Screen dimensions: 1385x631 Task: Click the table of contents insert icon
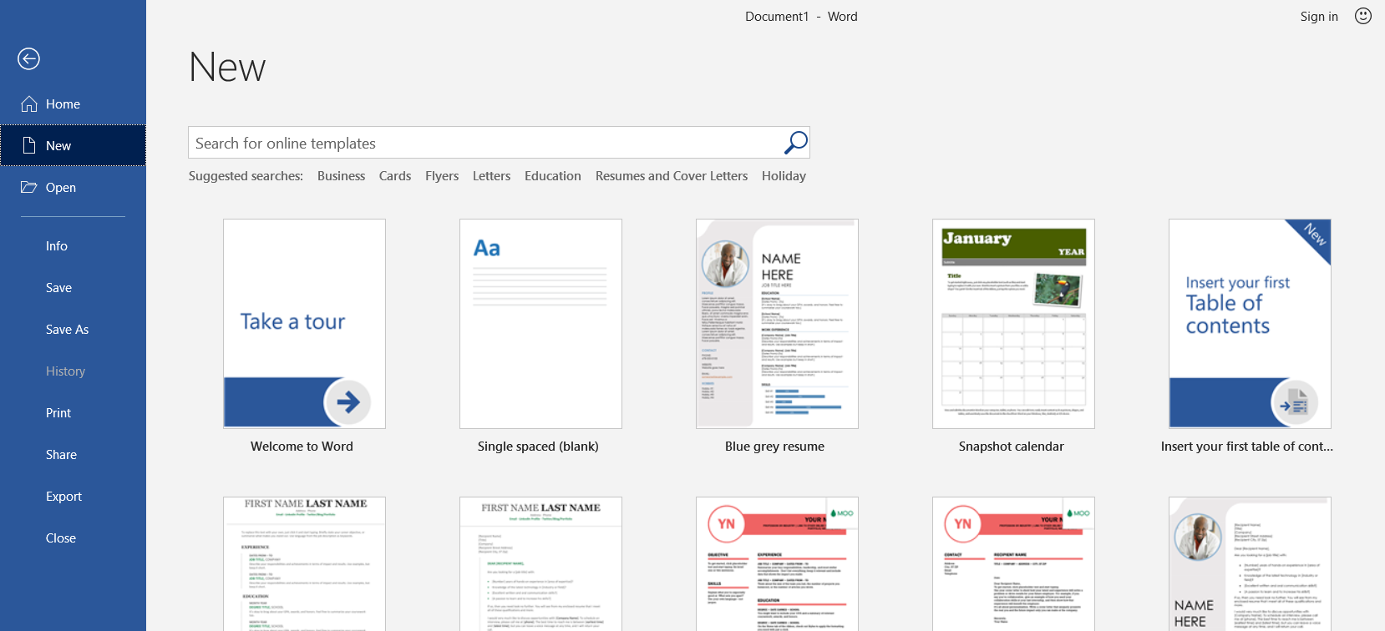click(x=1294, y=402)
